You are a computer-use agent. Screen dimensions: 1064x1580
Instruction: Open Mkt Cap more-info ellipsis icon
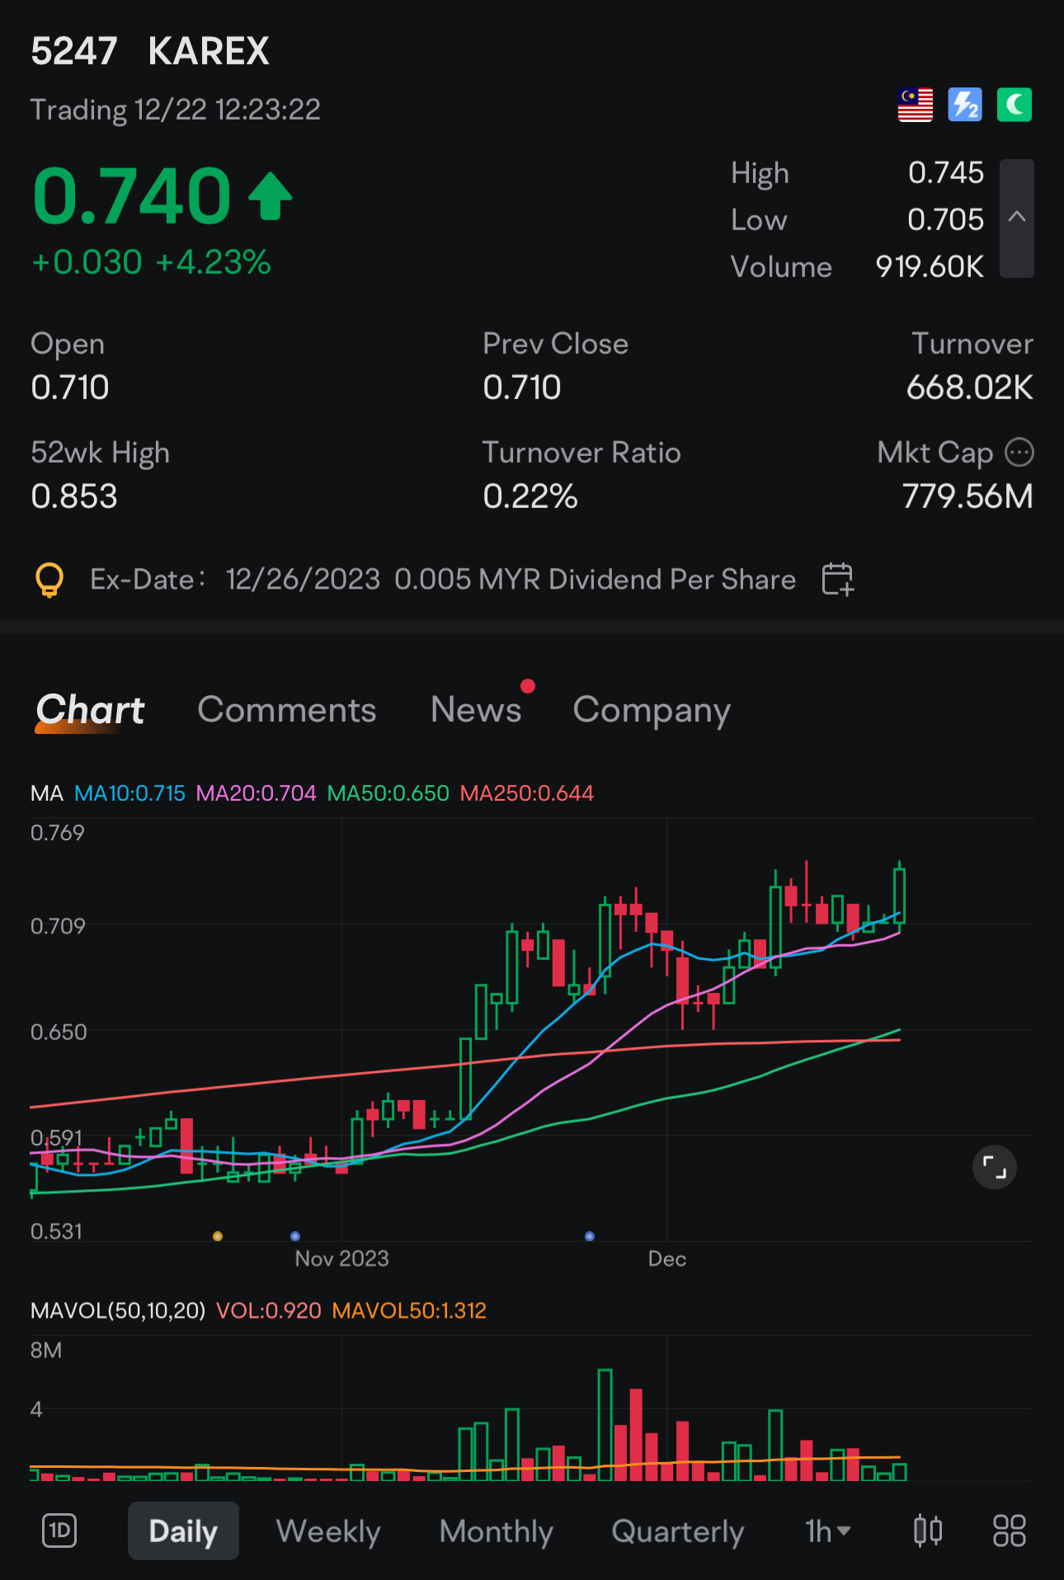click(x=1019, y=452)
